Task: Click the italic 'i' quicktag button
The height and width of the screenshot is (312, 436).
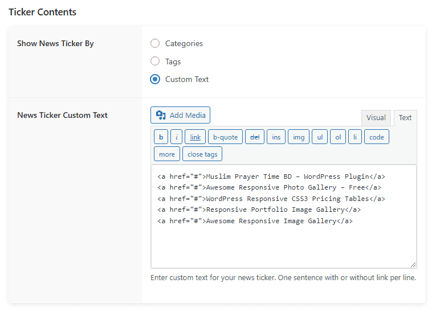Action: 177,137
